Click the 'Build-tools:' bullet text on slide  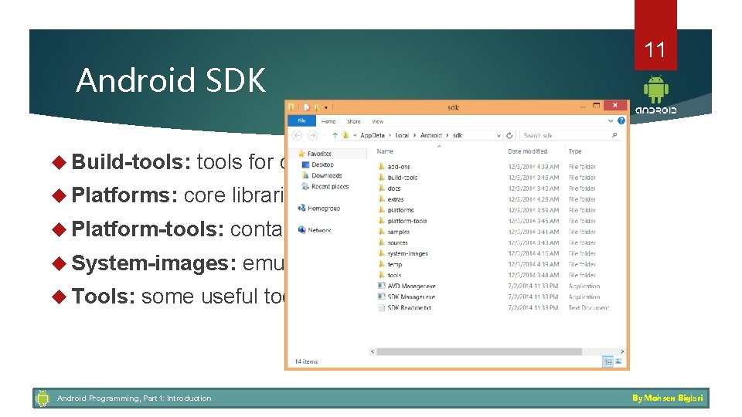(131, 161)
